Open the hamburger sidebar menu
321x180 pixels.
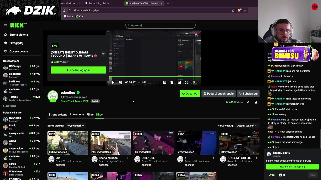point(5,25)
